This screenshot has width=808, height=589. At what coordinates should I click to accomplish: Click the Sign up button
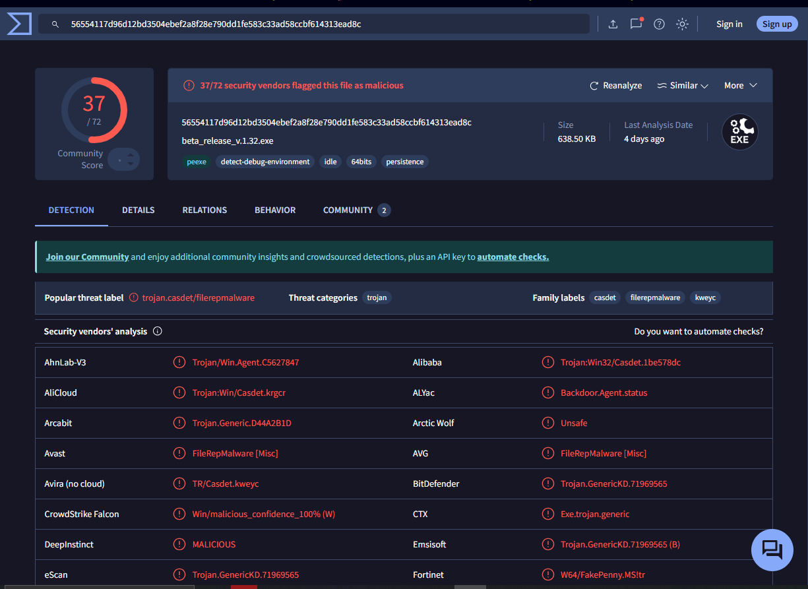pos(777,24)
